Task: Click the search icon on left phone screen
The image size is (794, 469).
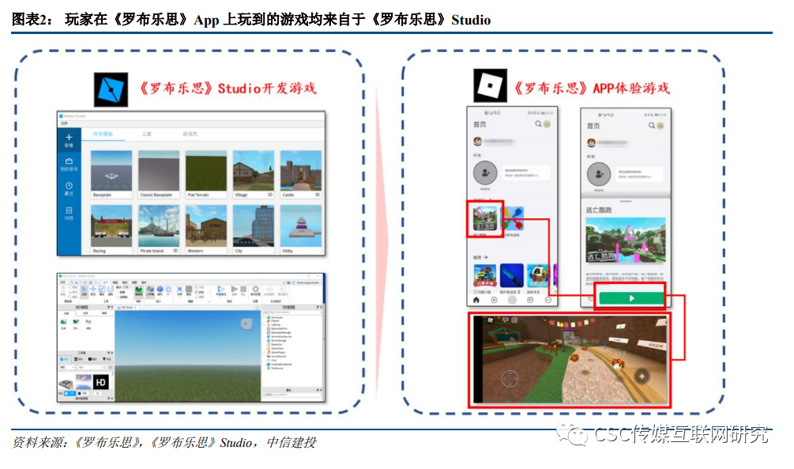Action: [538, 124]
